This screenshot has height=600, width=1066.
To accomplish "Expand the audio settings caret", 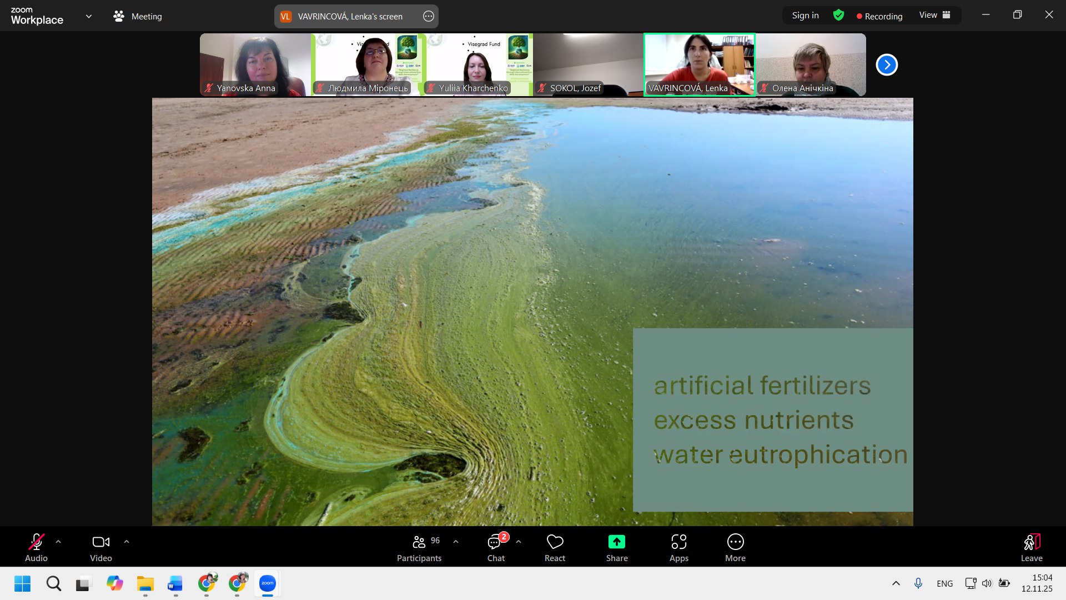I will coord(58,541).
